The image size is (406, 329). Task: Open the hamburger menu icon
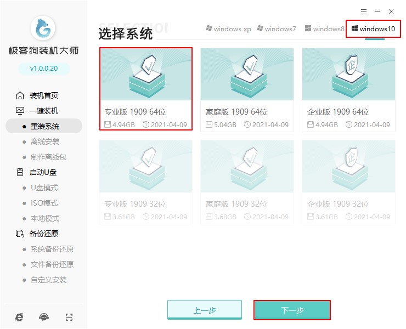click(364, 12)
